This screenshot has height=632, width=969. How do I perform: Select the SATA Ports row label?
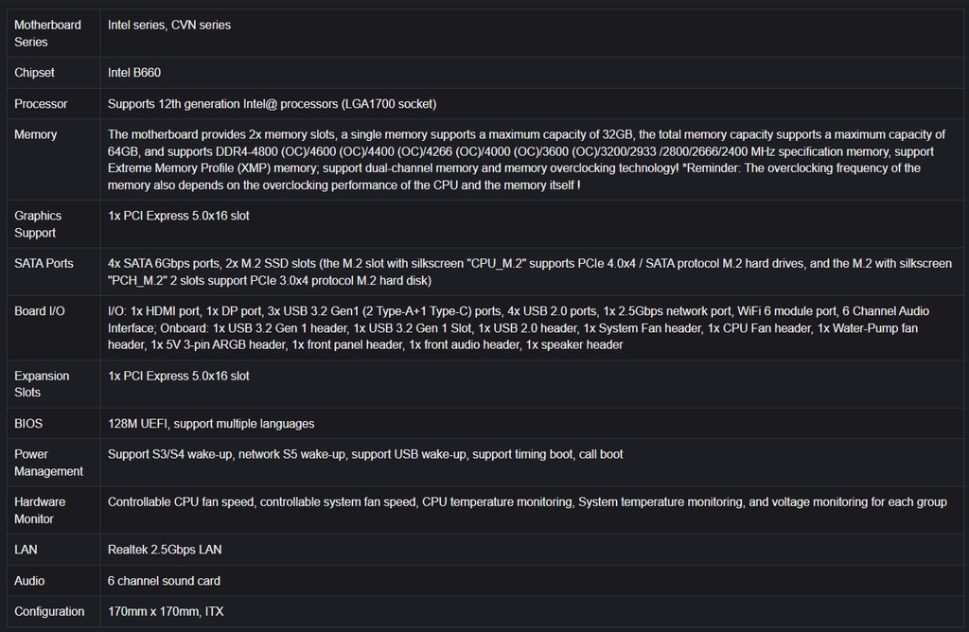(44, 263)
